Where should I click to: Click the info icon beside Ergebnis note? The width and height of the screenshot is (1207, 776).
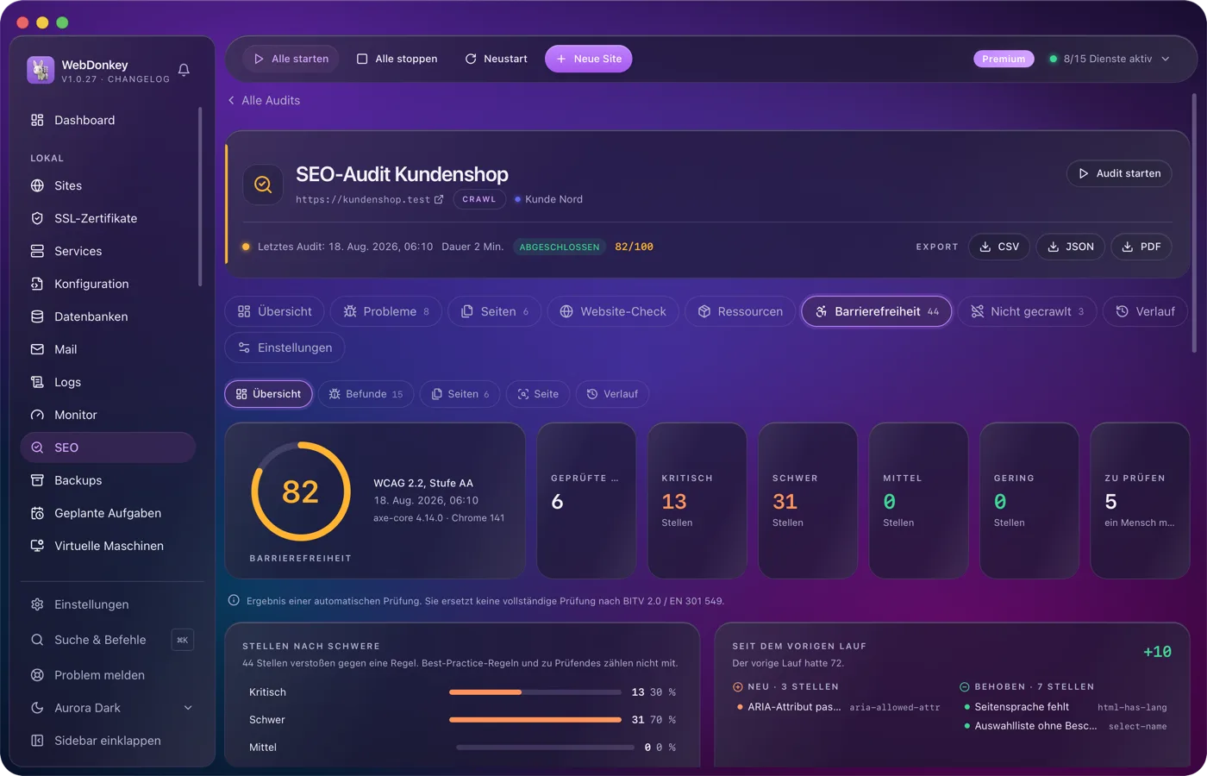[x=234, y=600]
